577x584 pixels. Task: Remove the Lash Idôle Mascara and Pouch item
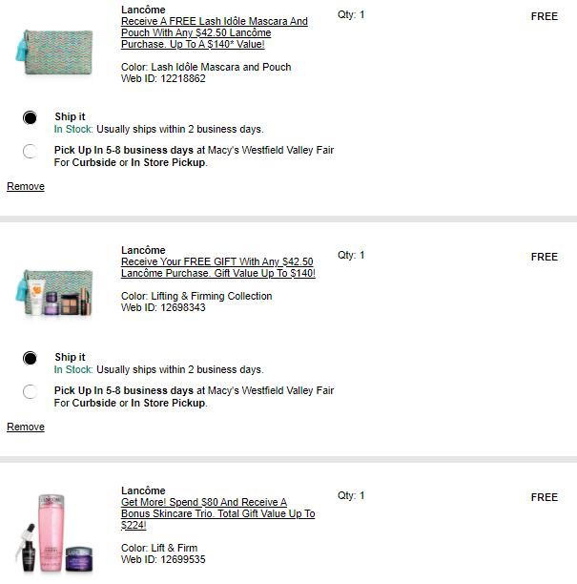point(26,186)
